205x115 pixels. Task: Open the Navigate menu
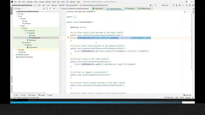(x=30, y=2)
